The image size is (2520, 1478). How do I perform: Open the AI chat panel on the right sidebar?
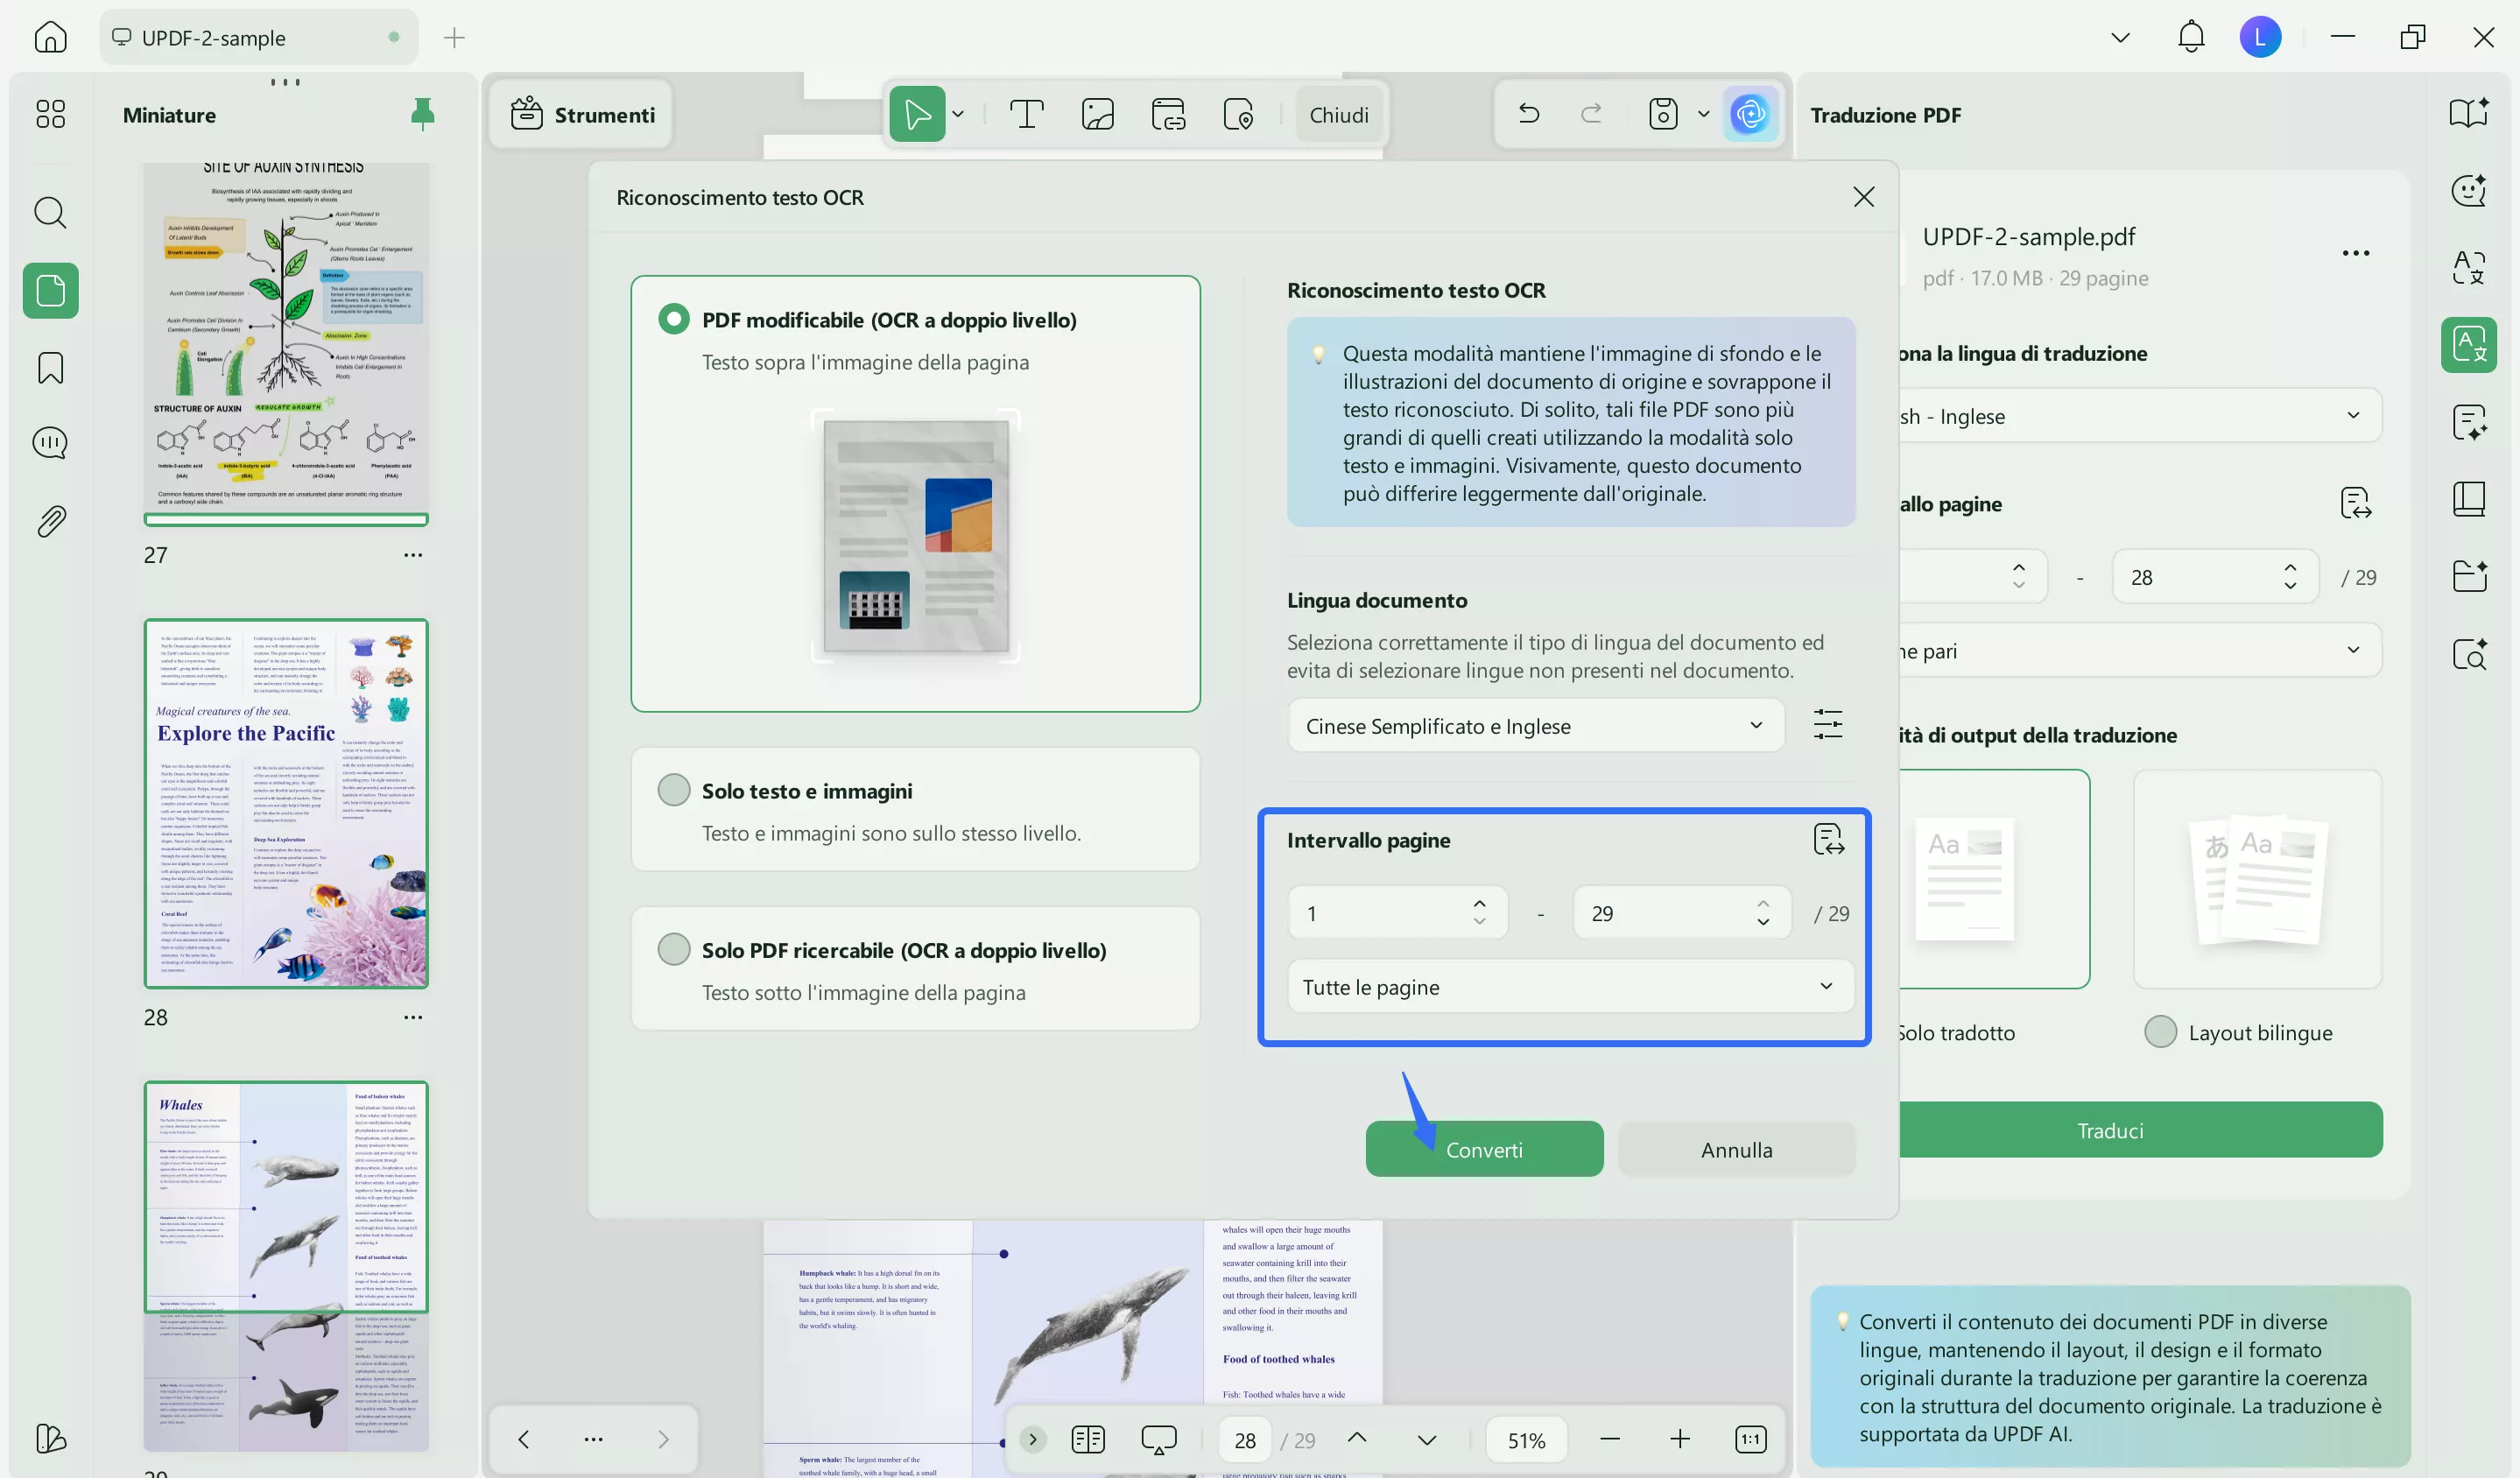pyautogui.click(x=2469, y=190)
